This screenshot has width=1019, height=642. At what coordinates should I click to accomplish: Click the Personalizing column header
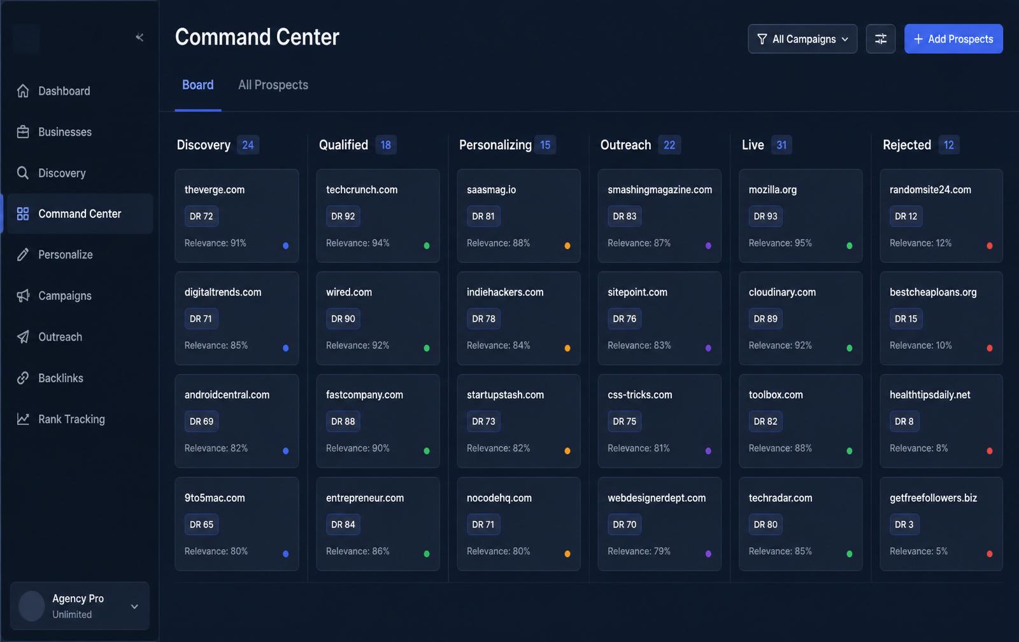(495, 145)
